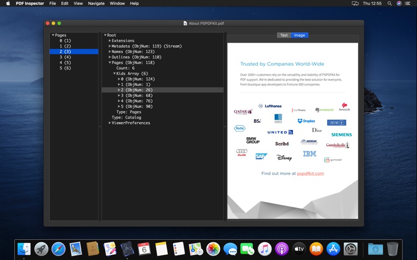417x260 pixels.
Task: Open Podcasts from the dock
Action: click(x=281, y=249)
